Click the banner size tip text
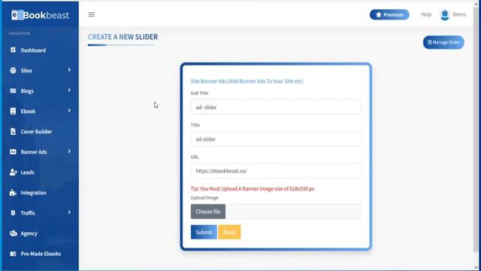Image resolution: width=481 pixels, height=271 pixels. pos(253,189)
